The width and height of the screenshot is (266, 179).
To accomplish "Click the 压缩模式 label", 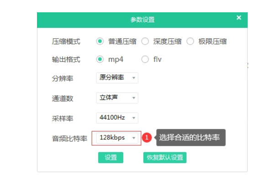I will click(x=66, y=41).
